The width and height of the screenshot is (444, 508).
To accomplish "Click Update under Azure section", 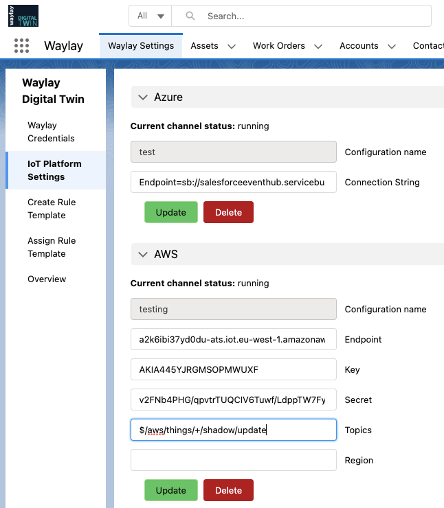I will (x=171, y=212).
